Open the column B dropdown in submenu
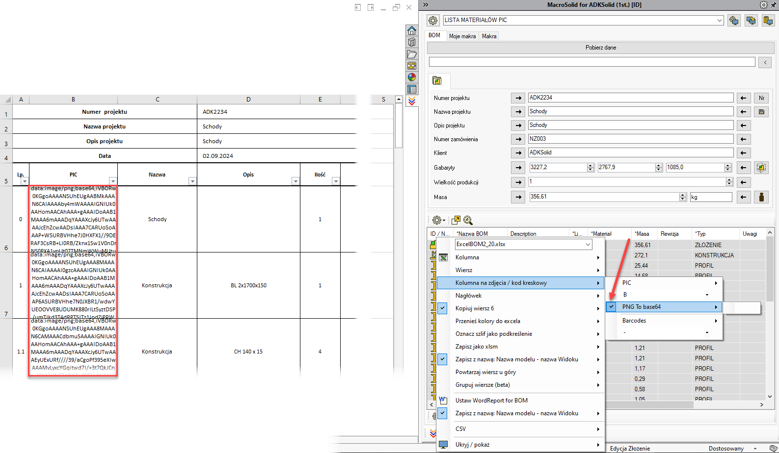This screenshot has width=779, height=453. [x=707, y=295]
